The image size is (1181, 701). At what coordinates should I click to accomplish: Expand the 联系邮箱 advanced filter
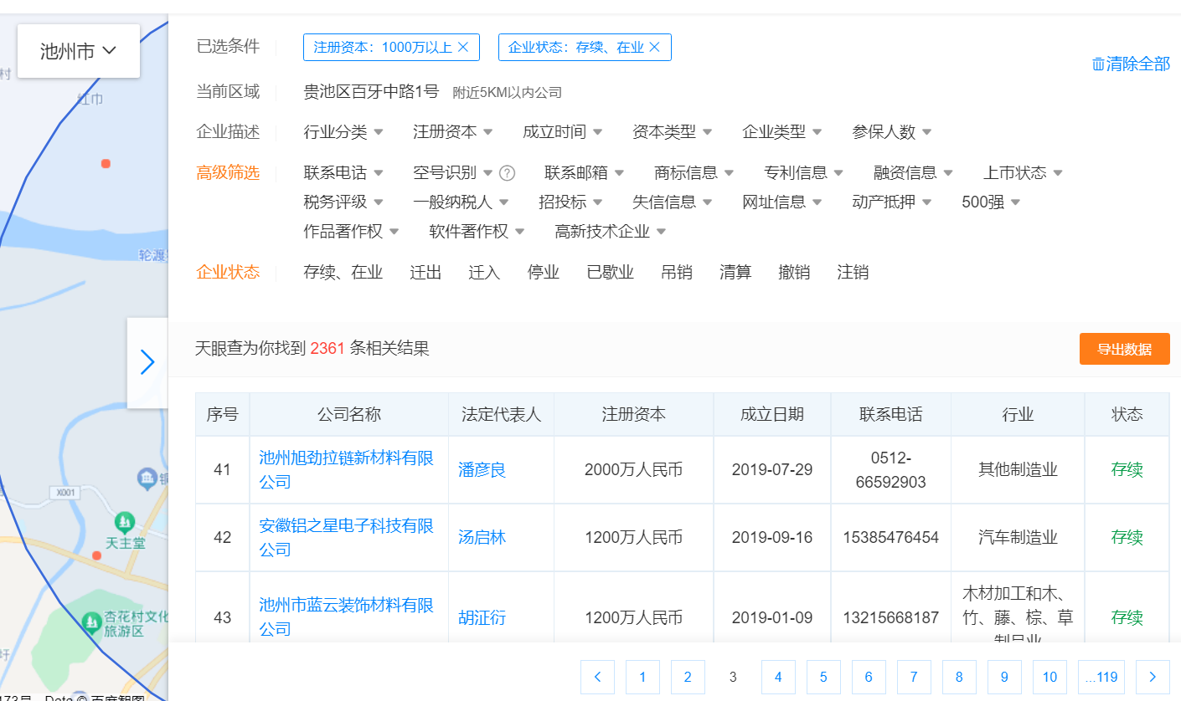point(585,172)
